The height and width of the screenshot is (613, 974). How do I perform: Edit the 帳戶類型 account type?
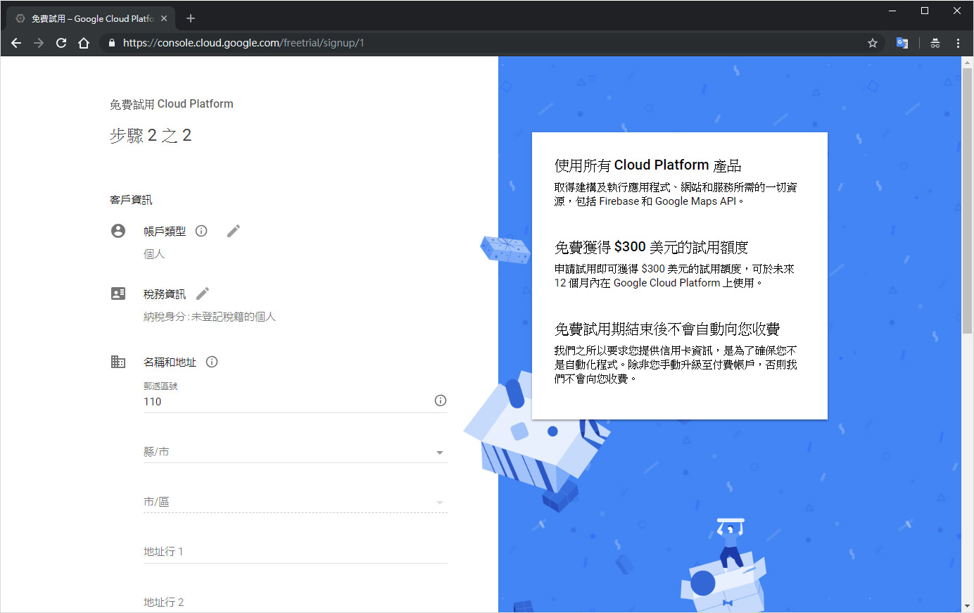pyautogui.click(x=234, y=231)
